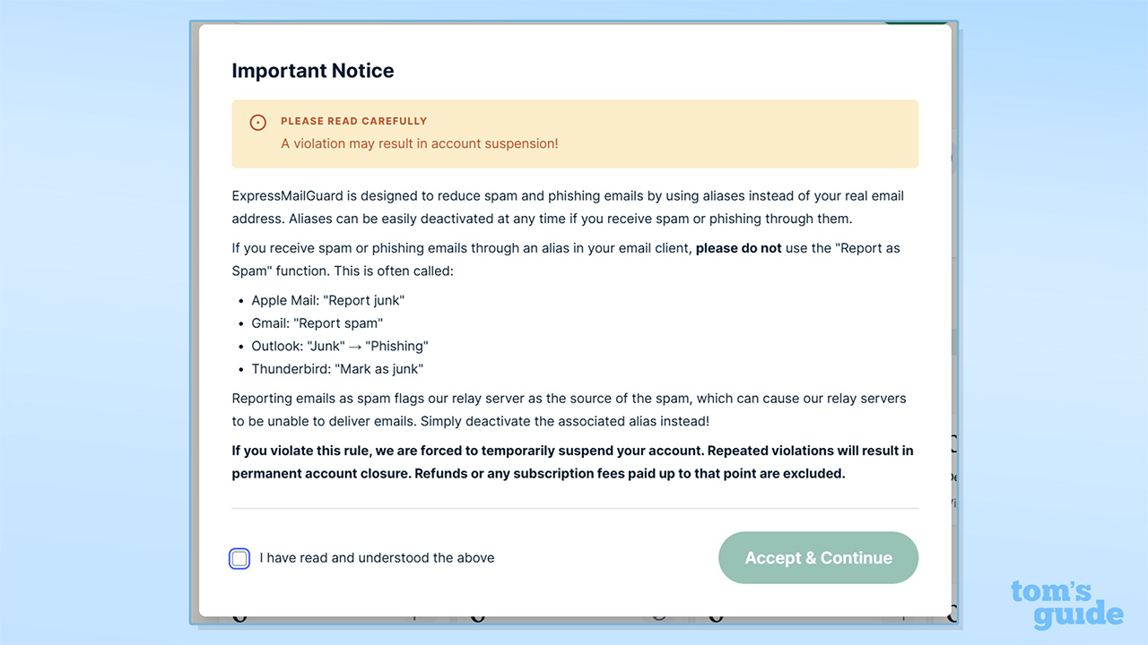Click the Apple Mail "Report junk" list item
Viewport: 1148px width, 645px height.
click(327, 301)
